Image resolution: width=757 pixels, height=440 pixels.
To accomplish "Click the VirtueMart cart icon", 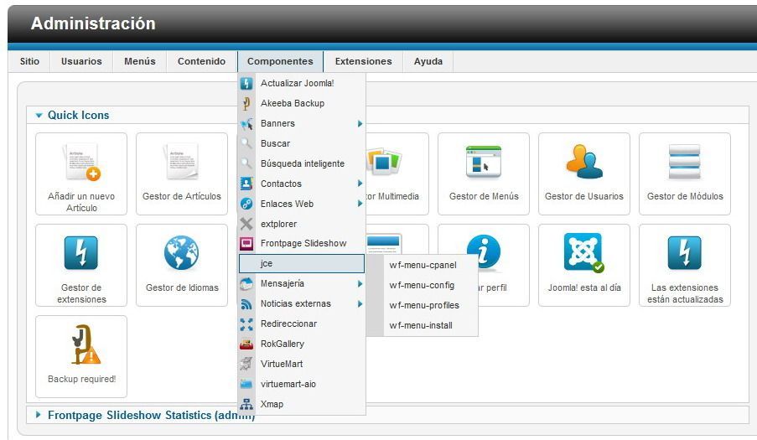I will tap(246, 365).
